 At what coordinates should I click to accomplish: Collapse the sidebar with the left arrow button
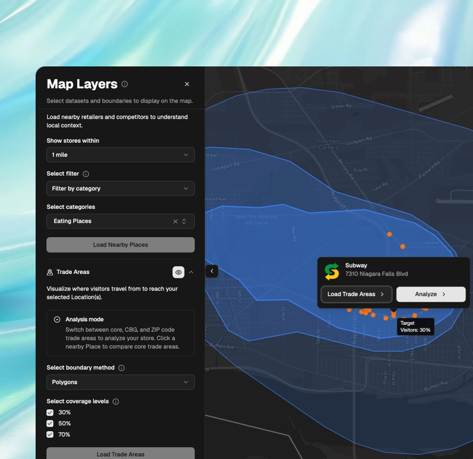click(x=212, y=271)
